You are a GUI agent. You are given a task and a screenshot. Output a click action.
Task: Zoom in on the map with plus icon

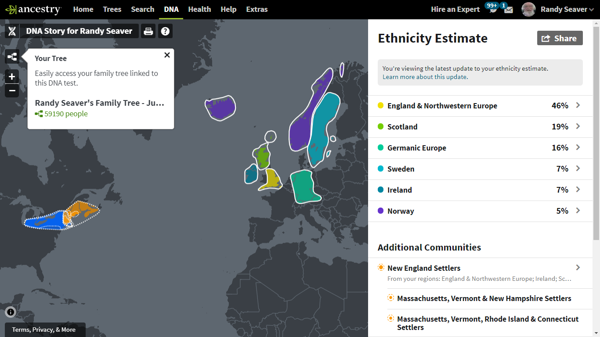pos(12,76)
